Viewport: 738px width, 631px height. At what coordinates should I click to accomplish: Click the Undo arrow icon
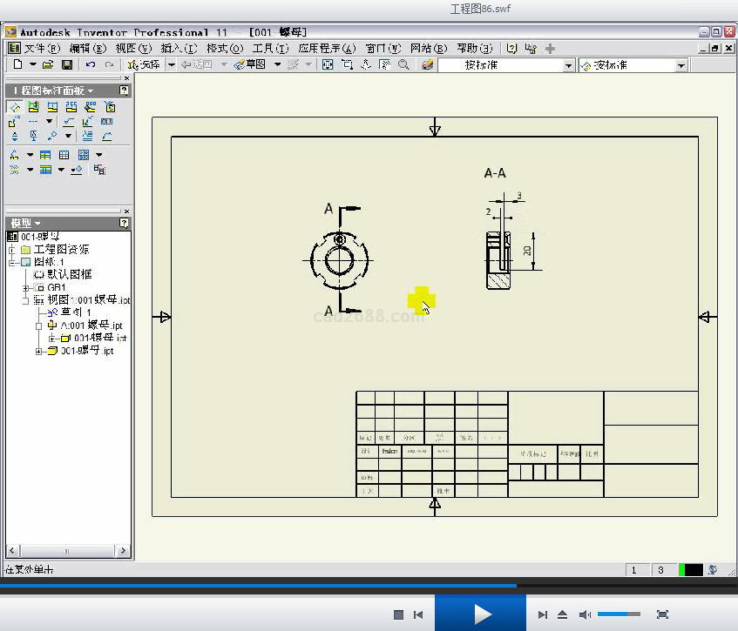coord(91,64)
